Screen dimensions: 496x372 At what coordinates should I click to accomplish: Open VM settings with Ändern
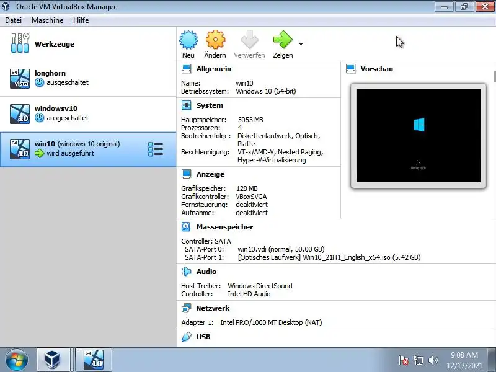[215, 44]
